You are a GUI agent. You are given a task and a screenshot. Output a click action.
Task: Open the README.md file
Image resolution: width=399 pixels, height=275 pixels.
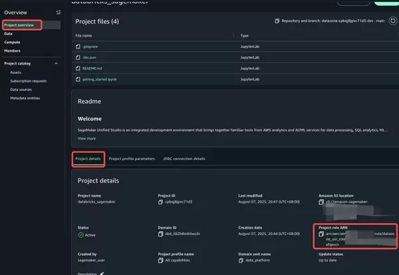[x=93, y=68]
